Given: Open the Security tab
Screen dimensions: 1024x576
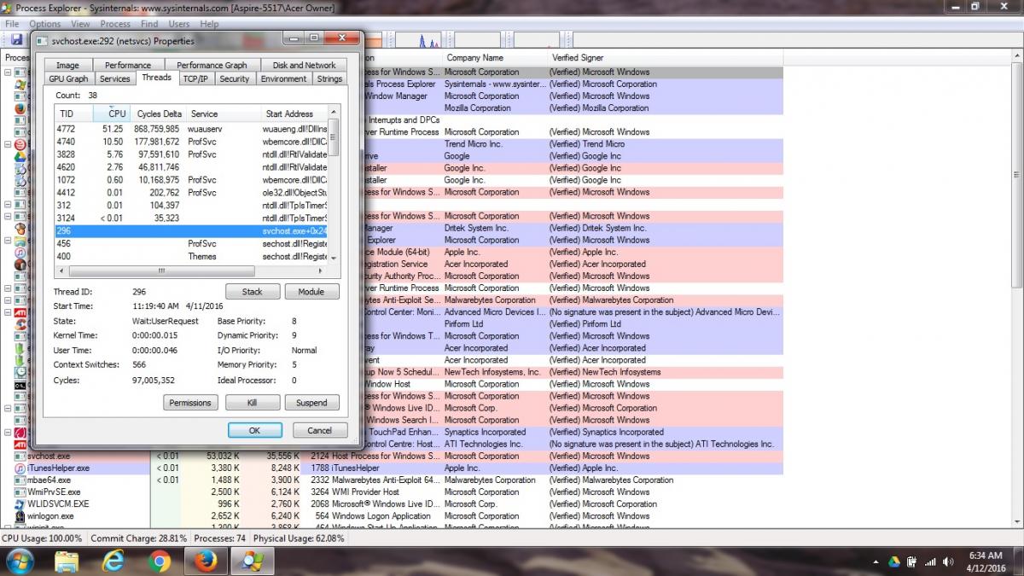Looking at the screenshot, I should [234, 79].
